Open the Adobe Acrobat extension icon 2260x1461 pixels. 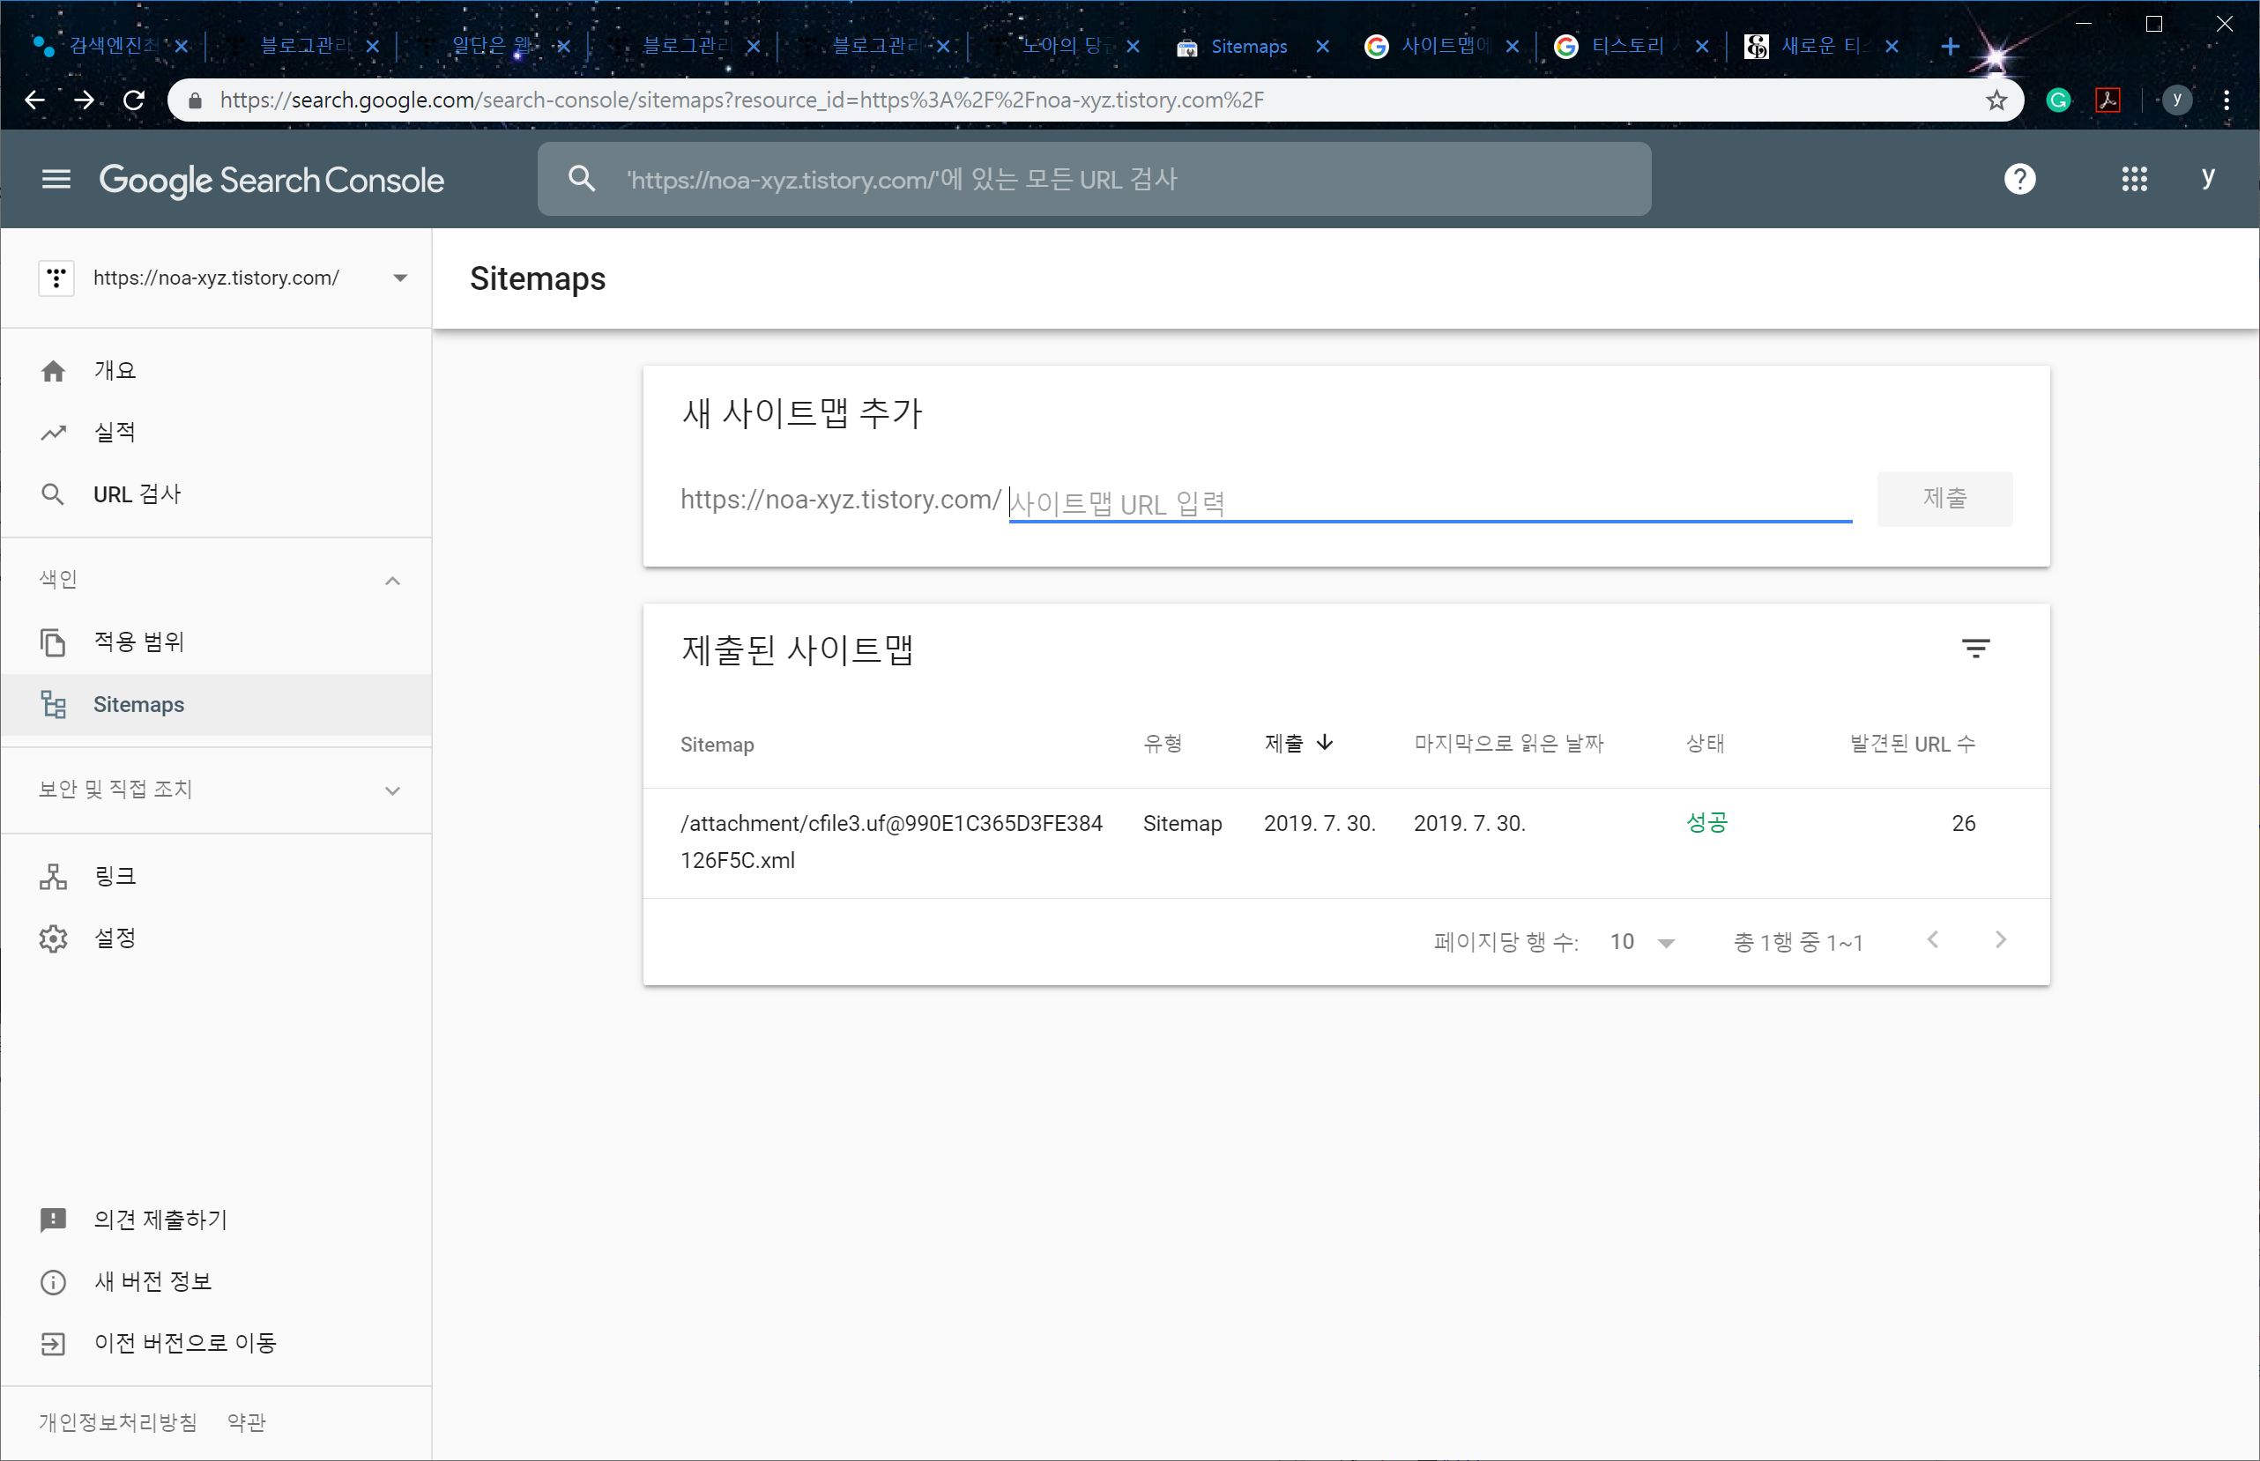(x=2108, y=100)
